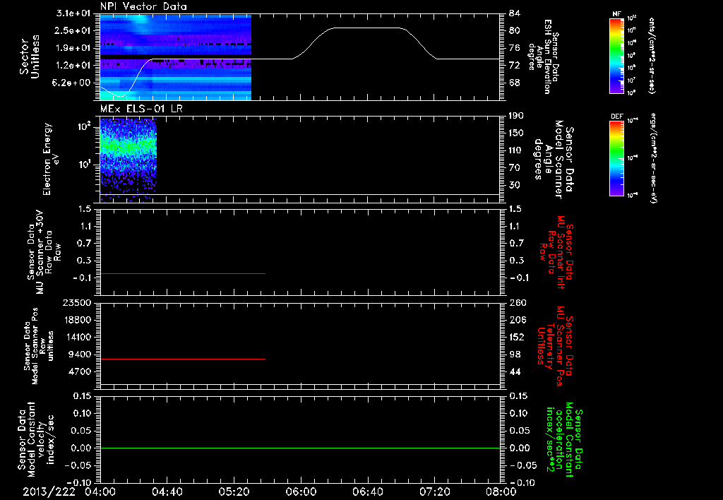Click the '06:40' time axis label

tap(367, 492)
